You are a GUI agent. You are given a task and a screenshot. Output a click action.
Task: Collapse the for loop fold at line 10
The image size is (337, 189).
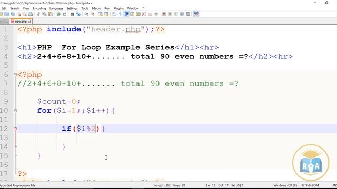pos(15,111)
